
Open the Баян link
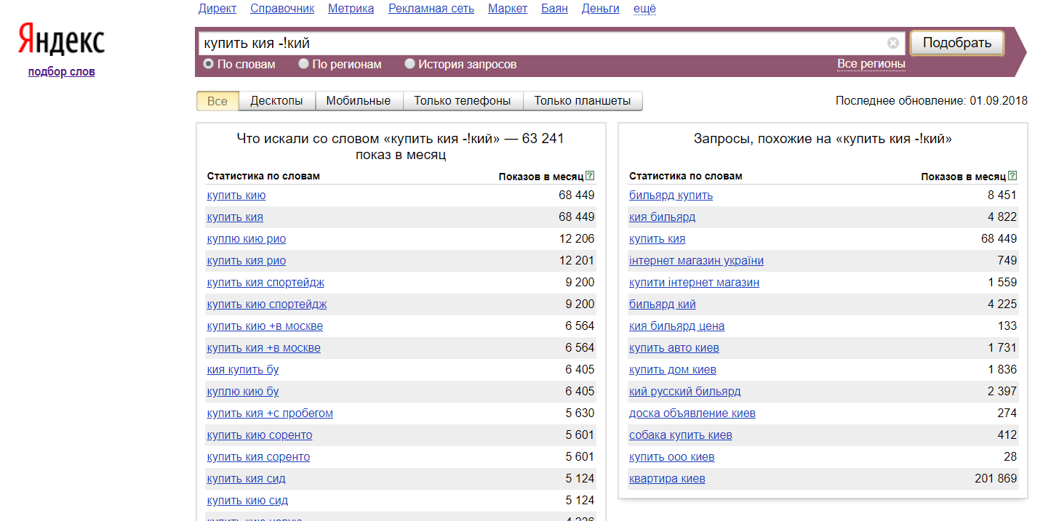point(555,9)
